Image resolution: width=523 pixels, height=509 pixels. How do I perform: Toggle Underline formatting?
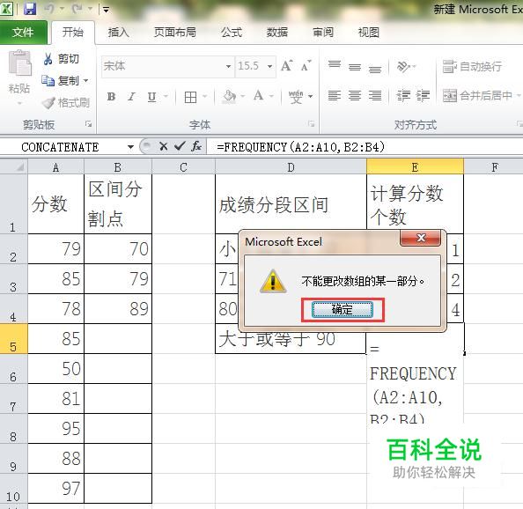point(152,97)
